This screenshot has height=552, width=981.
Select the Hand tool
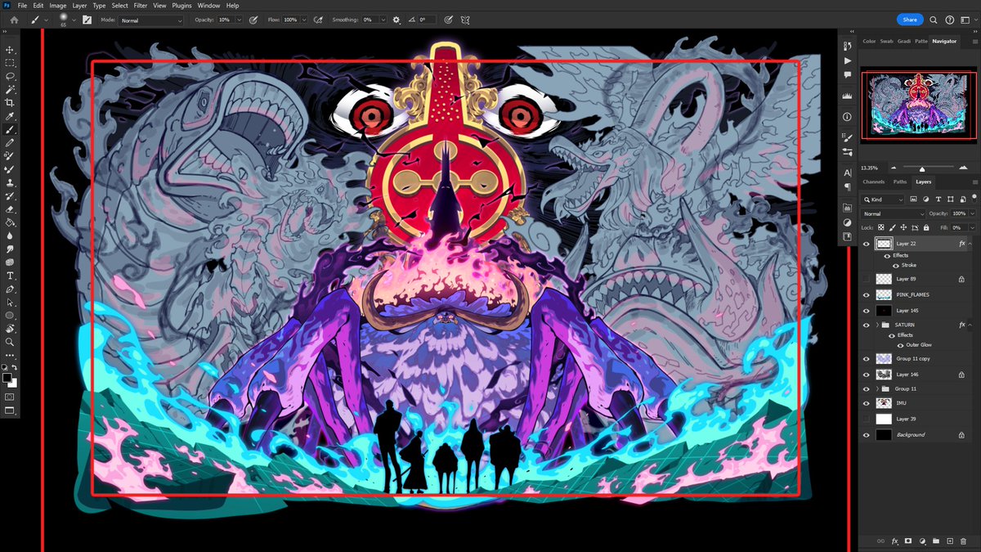10,329
